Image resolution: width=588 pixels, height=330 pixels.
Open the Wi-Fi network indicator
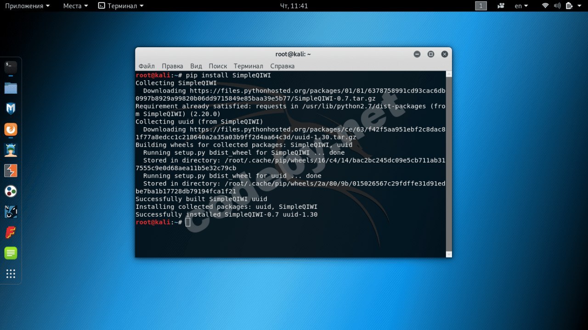545,6
